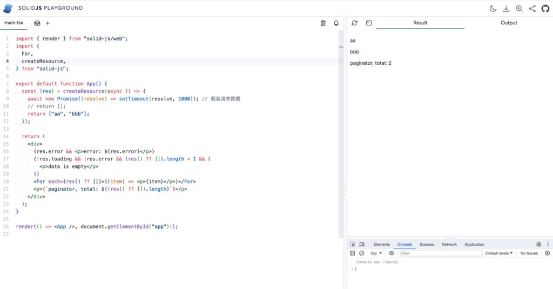Click the import map icon beside main.tsx

(37, 23)
